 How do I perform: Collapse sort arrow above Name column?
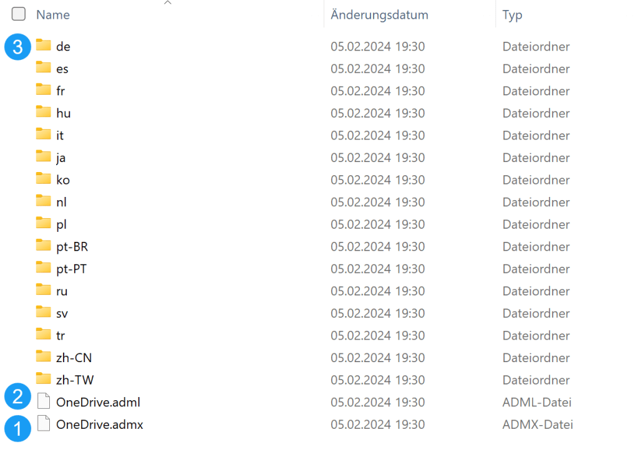[x=167, y=3]
